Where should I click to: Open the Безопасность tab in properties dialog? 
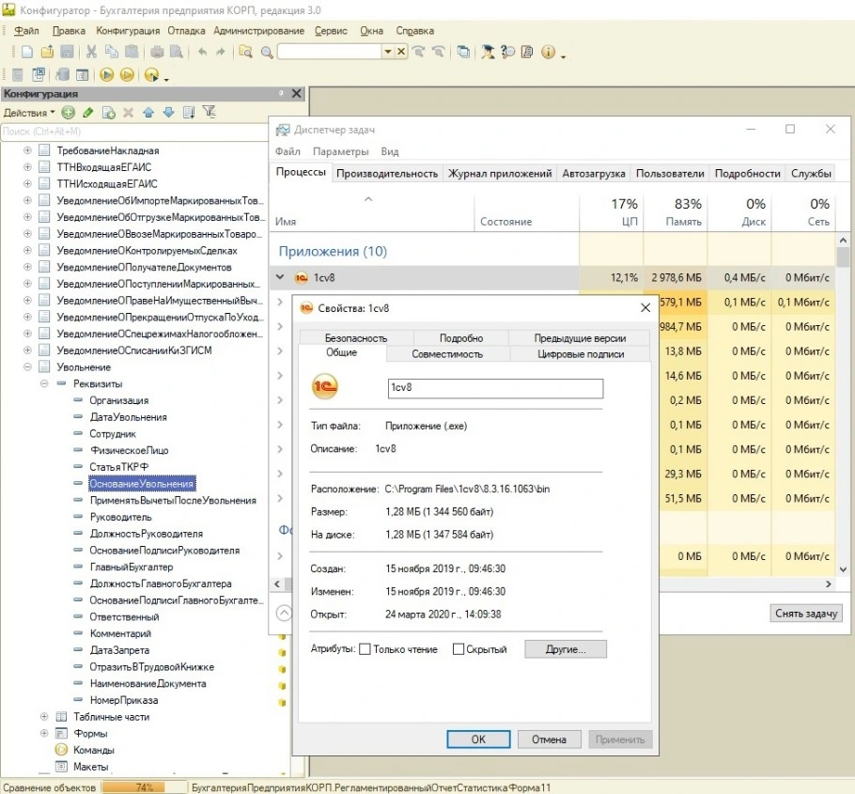click(x=356, y=338)
